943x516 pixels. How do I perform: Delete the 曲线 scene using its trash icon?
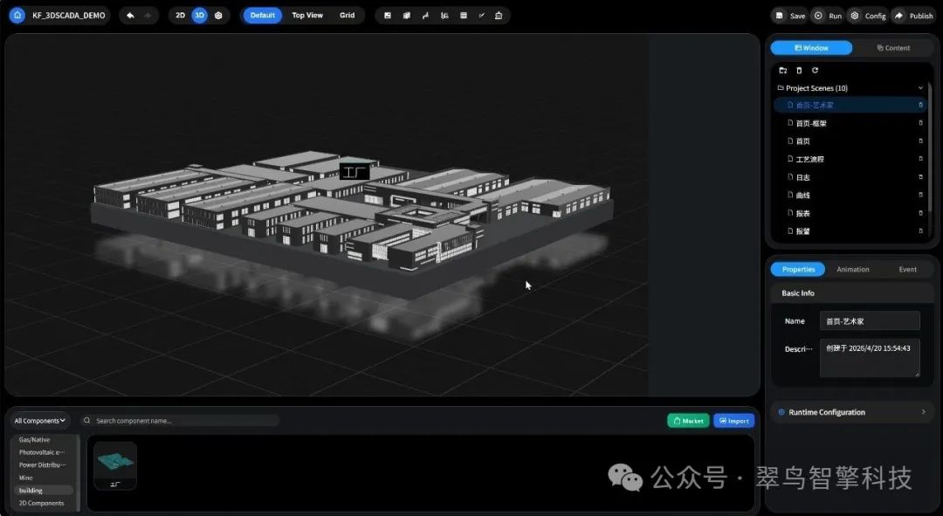pos(920,196)
